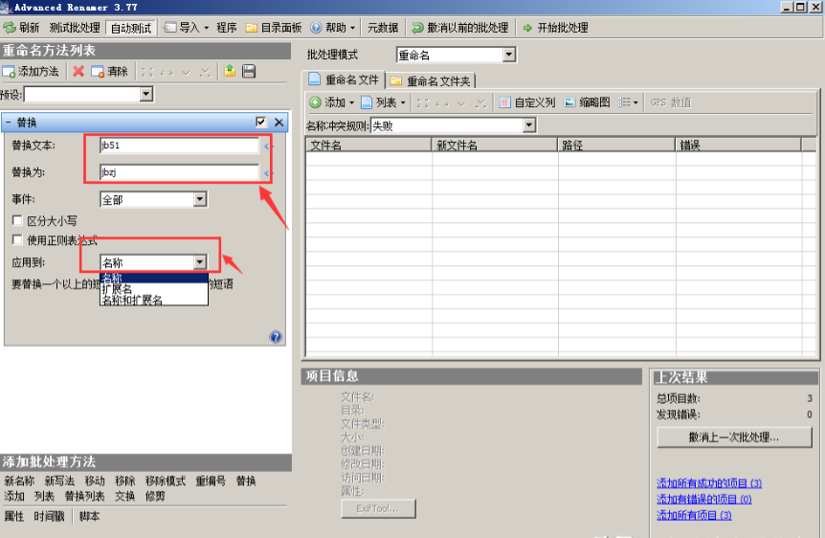Viewport: 825px width, 538px height.
Task: Click the 应用到 dropdown arrow
Action: [x=200, y=262]
